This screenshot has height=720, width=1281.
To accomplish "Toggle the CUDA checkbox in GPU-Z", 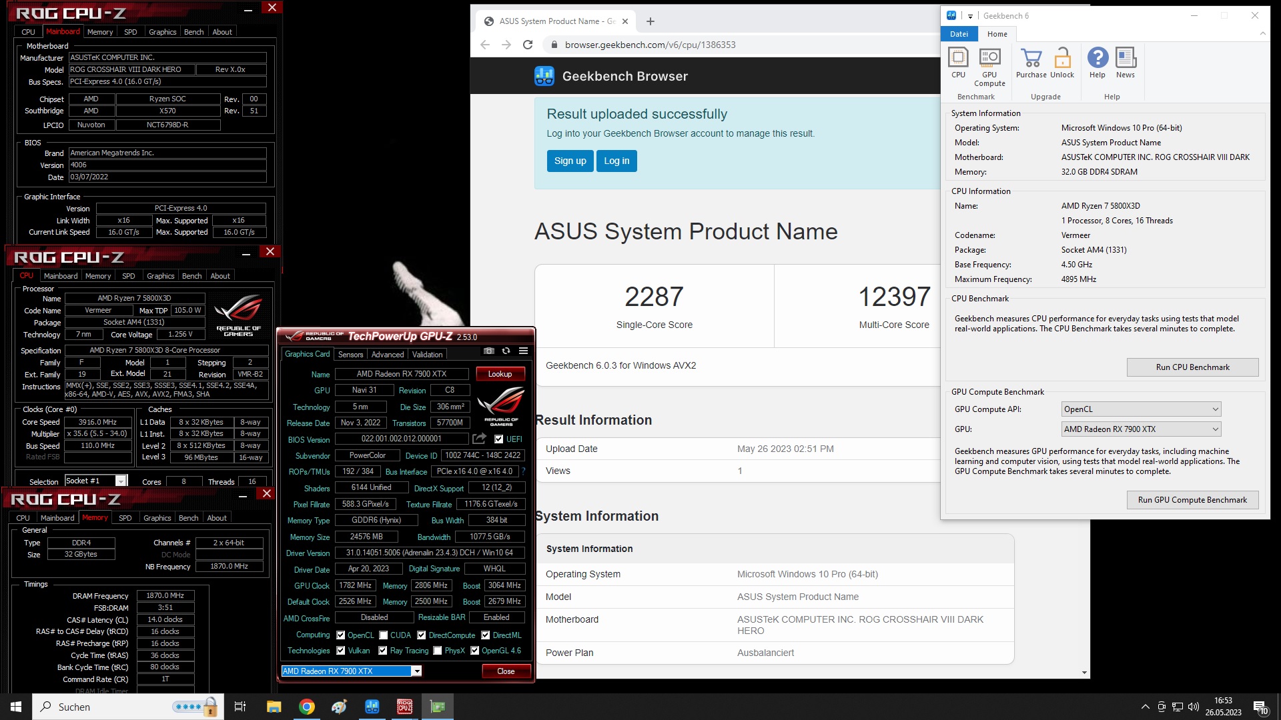I will pyautogui.click(x=384, y=635).
